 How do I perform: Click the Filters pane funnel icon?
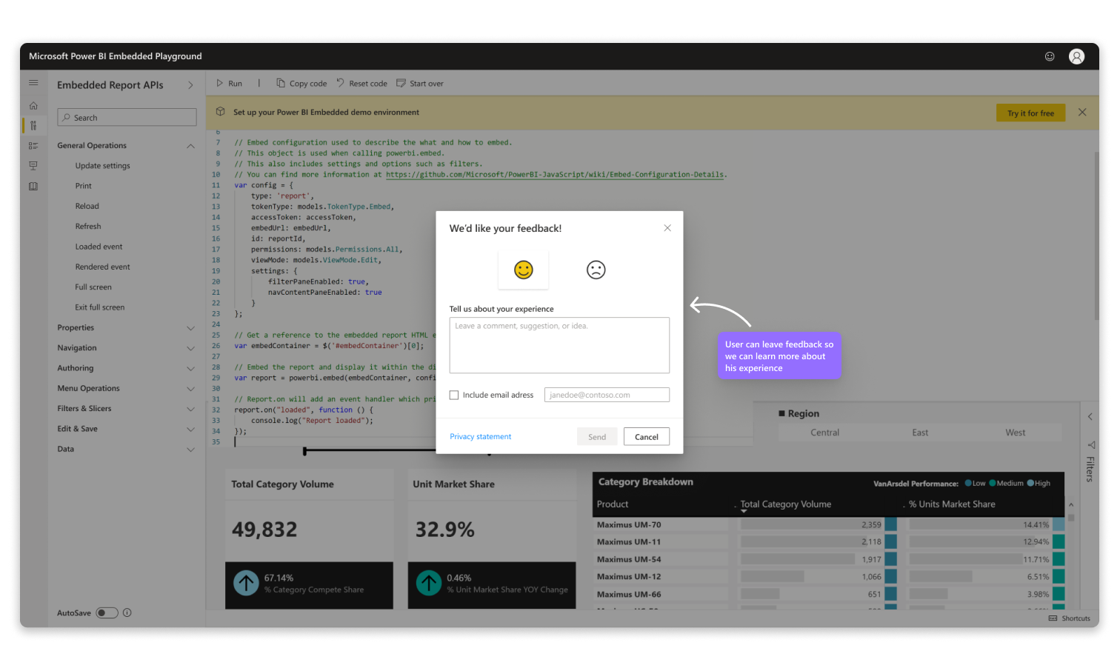[1091, 445]
